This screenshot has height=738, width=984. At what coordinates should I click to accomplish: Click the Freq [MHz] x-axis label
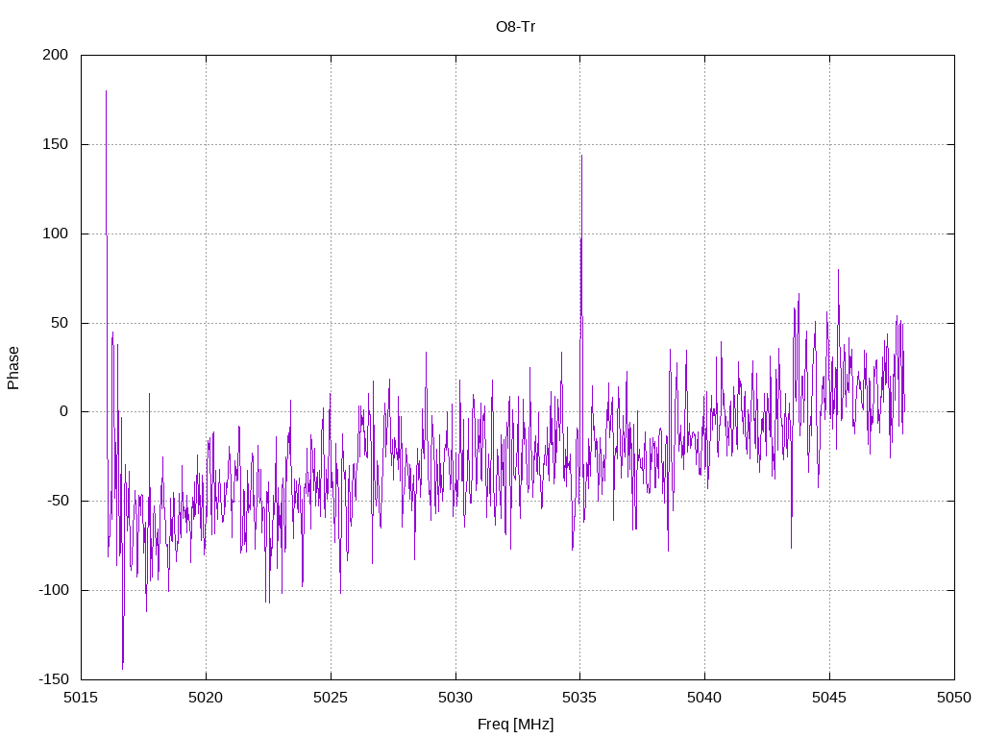point(515,725)
